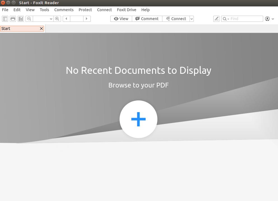Screen dimensions: 278x201
Task: Open the Connect menu
Action: point(104,10)
